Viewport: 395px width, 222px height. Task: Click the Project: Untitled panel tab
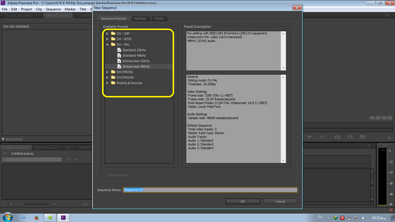[16, 148]
